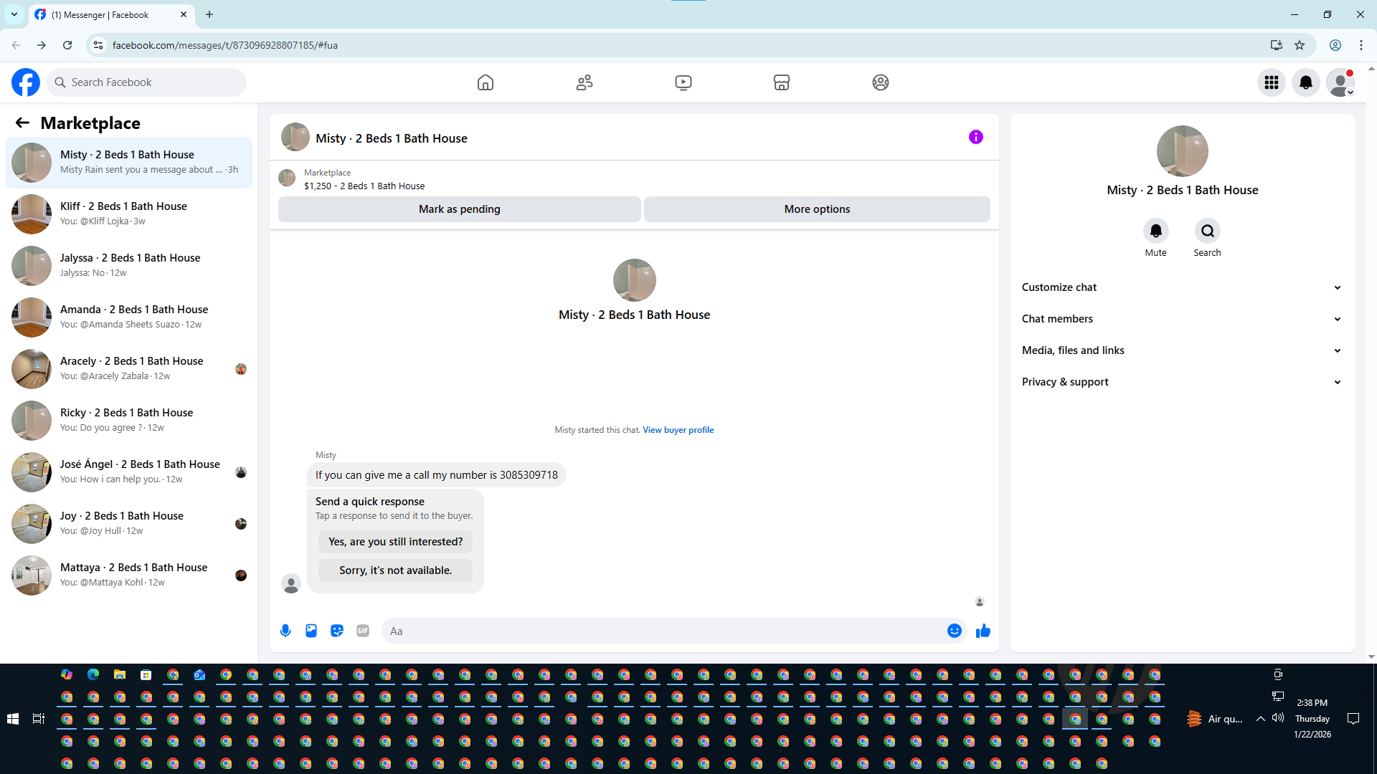
Task: Open the Windows Start button
Action: point(13,719)
